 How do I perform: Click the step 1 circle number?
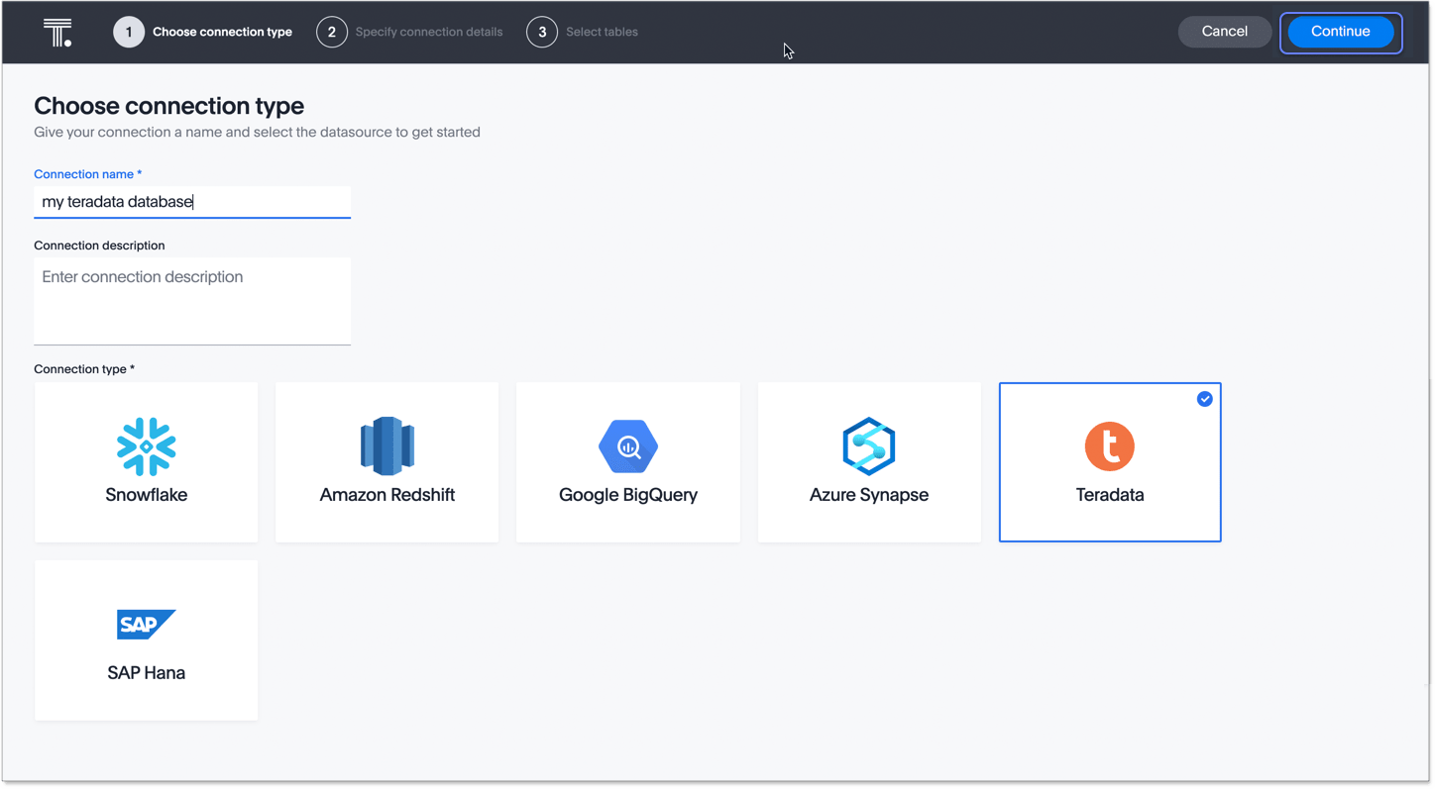click(x=129, y=32)
